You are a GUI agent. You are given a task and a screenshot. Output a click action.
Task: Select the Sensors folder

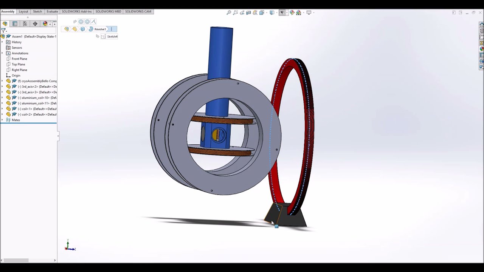[x=14, y=48]
